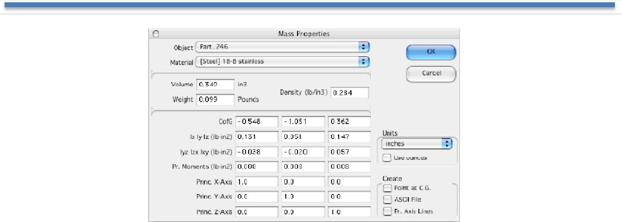Click the Ix field showing 0.131
Image resolution: width=622 pixels, height=222 pixels.
[x=257, y=137]
